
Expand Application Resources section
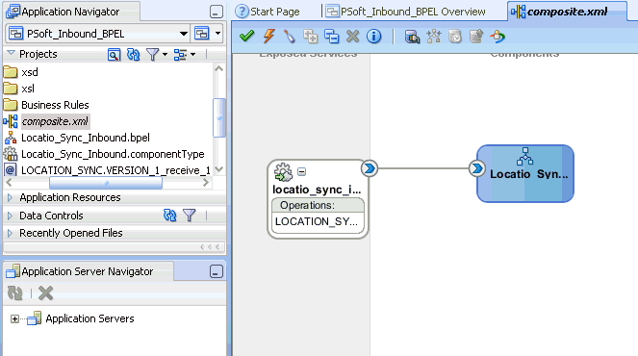click(x=11, y=198)
